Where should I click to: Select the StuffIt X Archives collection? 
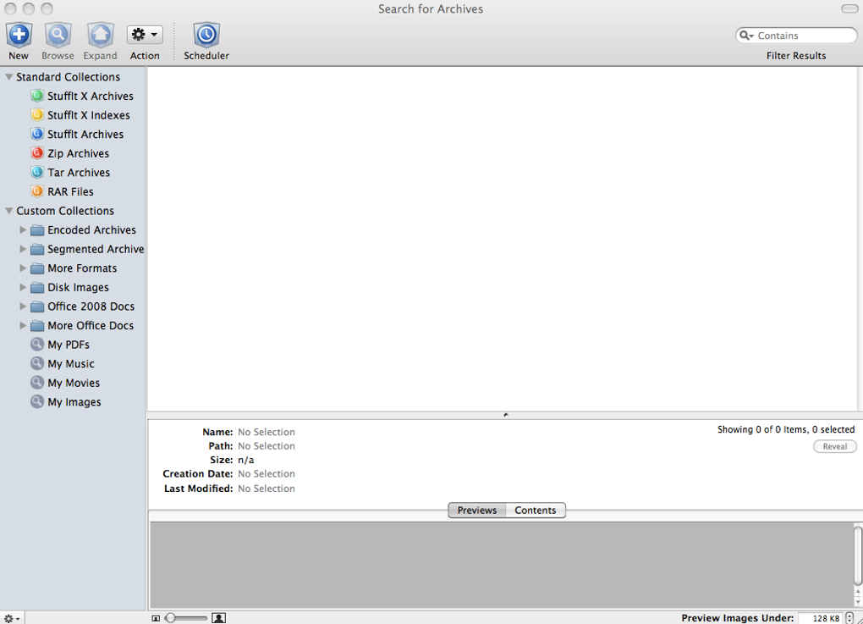point(90,96)
